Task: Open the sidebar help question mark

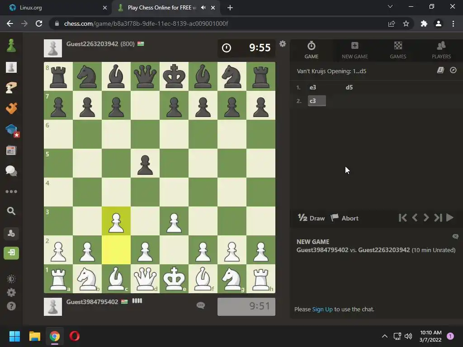Action: click(x=11, y=306)
